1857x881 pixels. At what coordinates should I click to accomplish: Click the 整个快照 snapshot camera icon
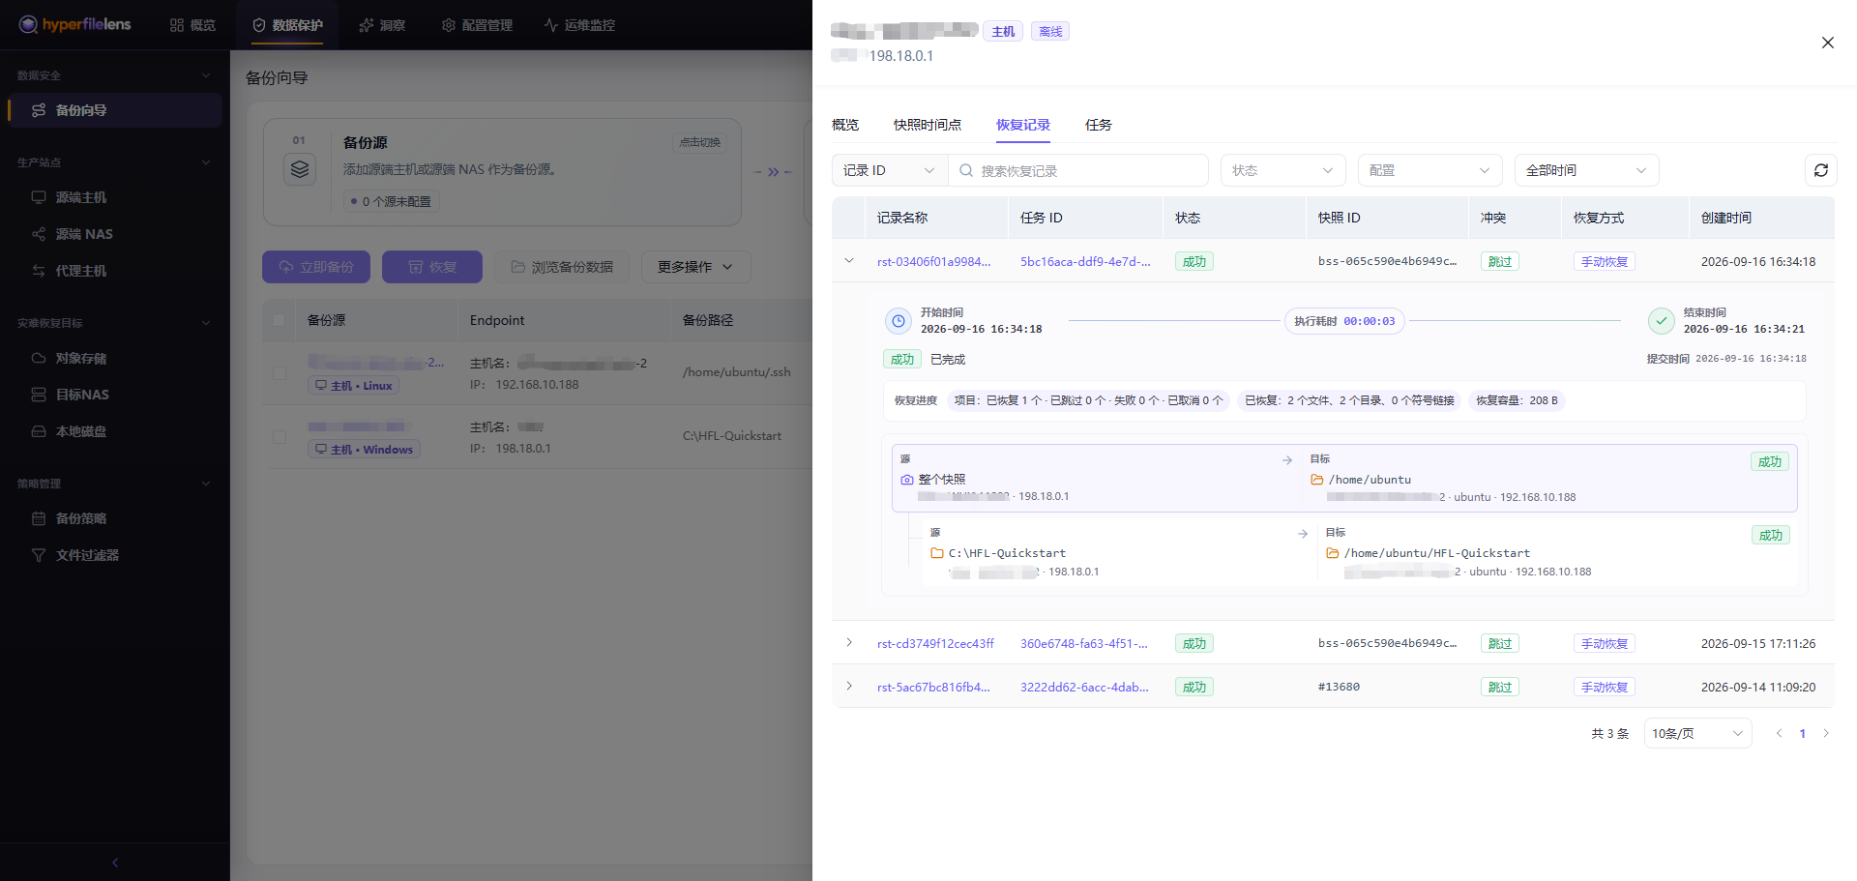(x=907, y=480)
